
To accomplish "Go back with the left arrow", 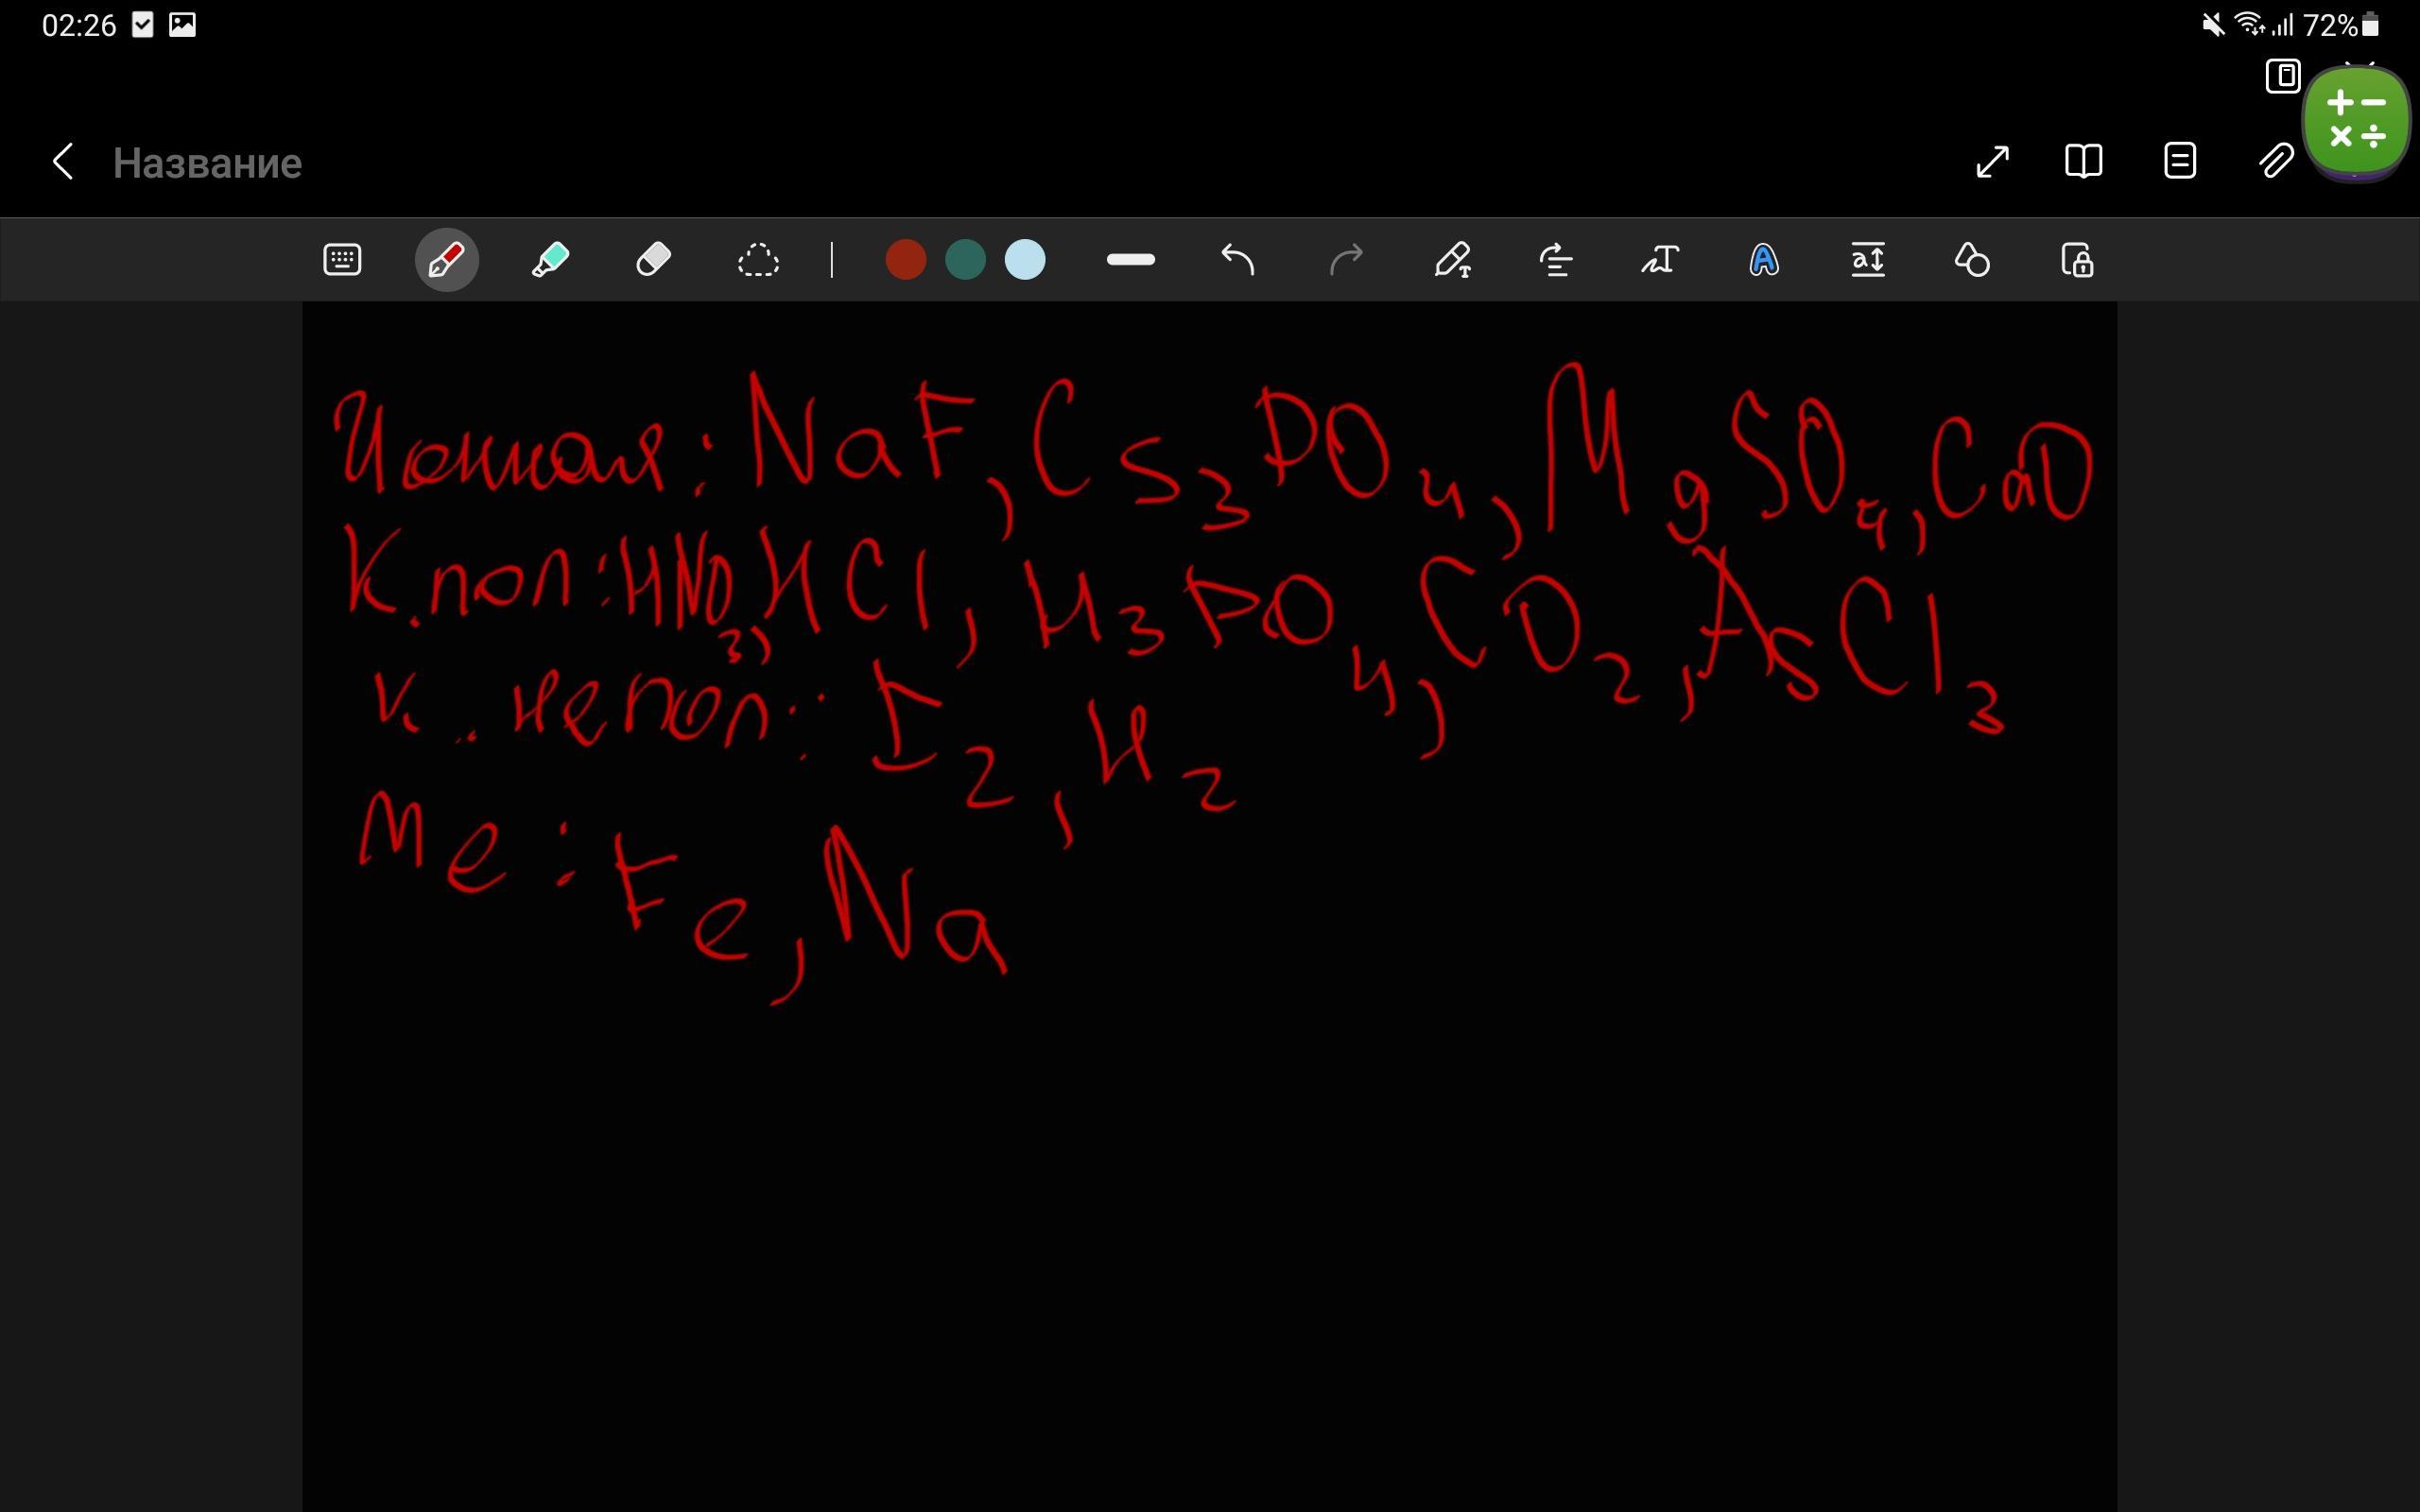I will 63,161.
